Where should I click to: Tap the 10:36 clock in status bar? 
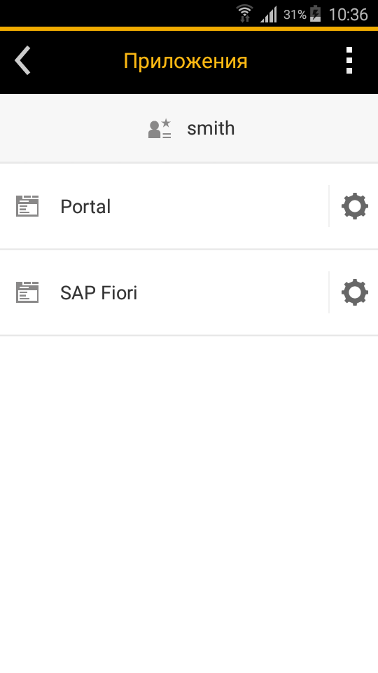click(x=348, y=15)
